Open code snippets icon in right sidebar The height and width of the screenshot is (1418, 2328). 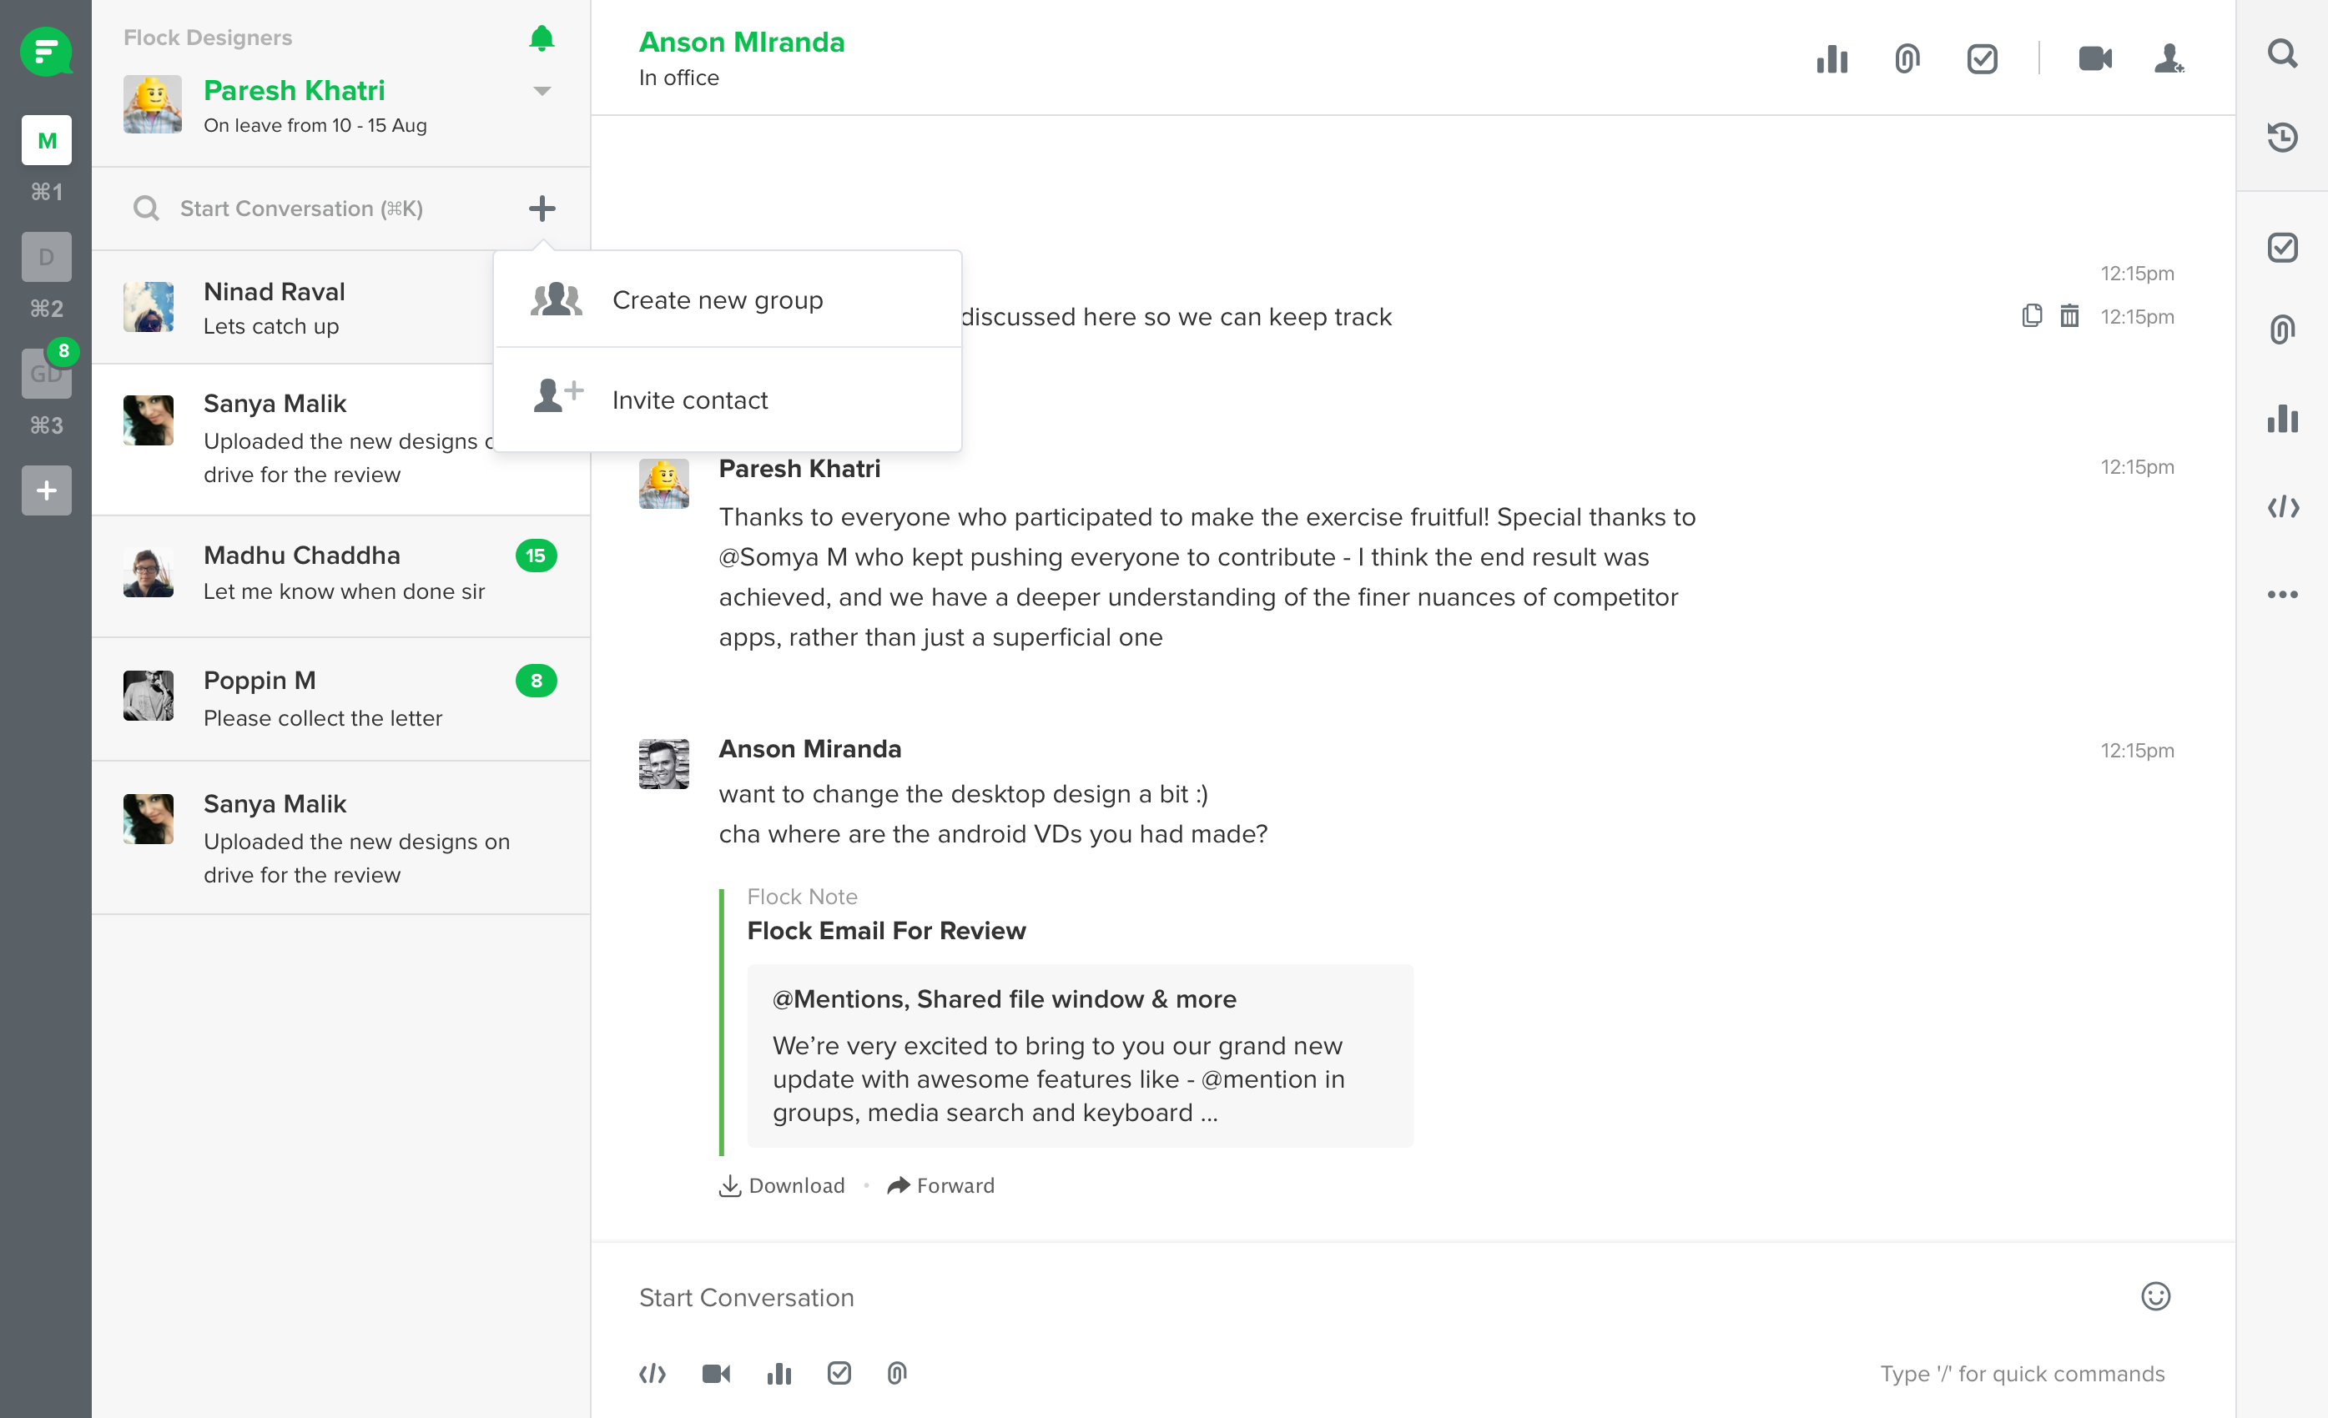point(2282,508)
